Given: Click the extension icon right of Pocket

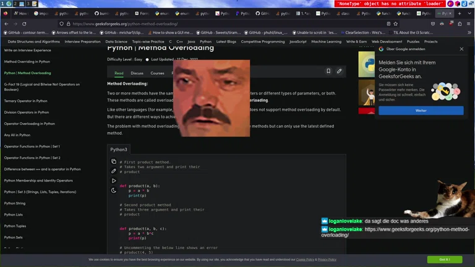Looking at the screenshot, I should (442, 24).
